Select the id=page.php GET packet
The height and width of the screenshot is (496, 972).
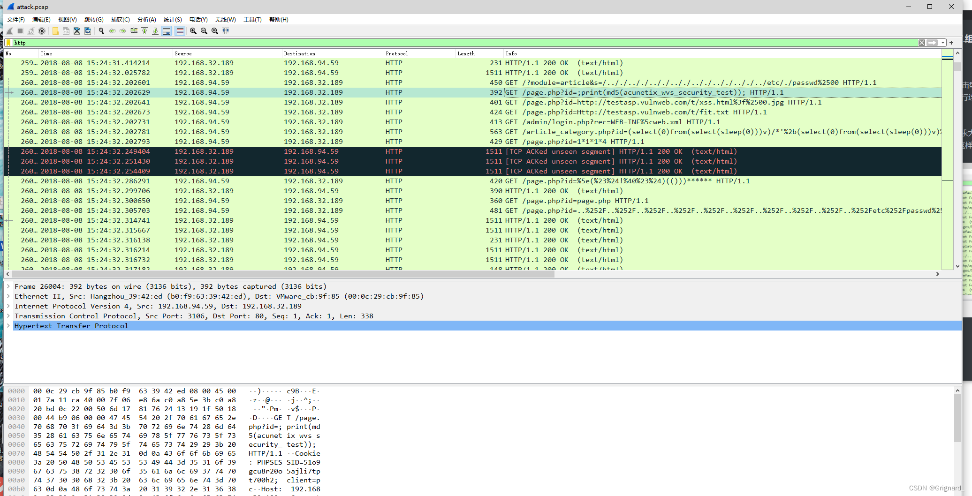point(472,201)
